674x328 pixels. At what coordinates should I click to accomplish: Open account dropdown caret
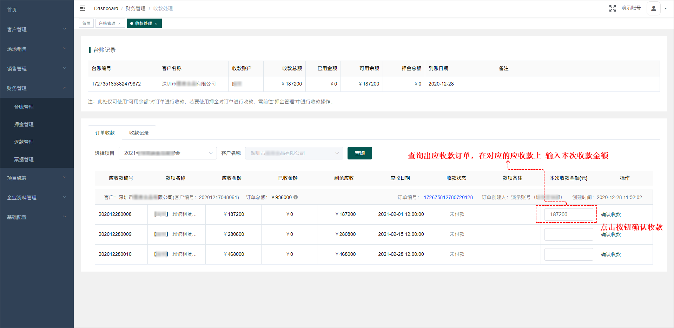(x=666, y=8)
